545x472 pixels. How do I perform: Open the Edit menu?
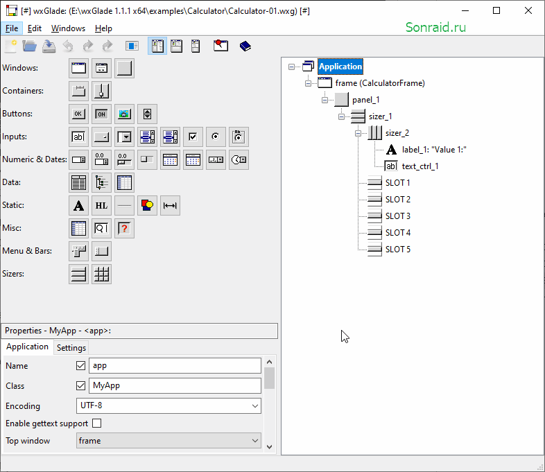[x=35, y=28]
